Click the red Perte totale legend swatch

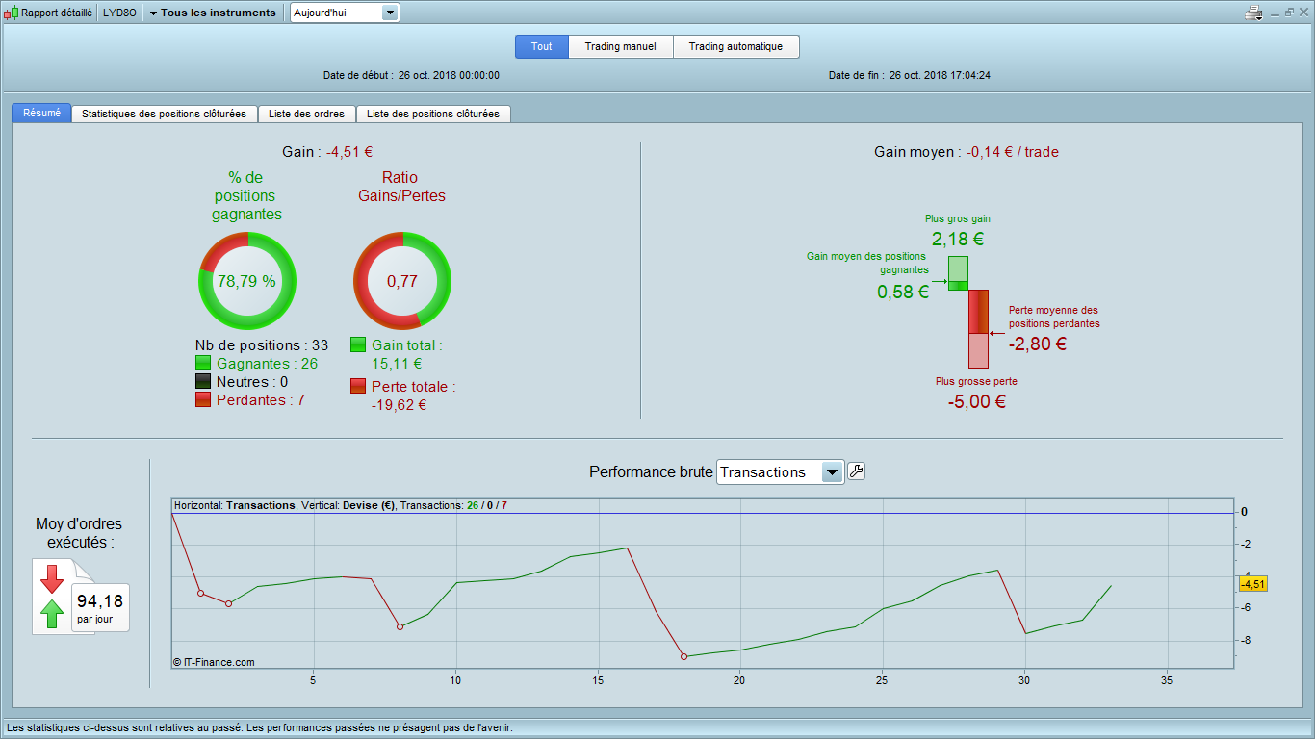click(x=358, y=386)
